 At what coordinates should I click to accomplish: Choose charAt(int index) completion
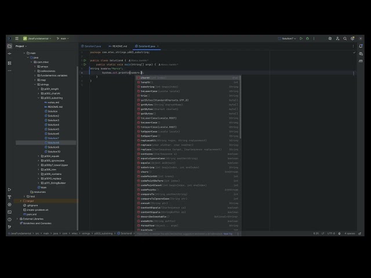pyautogui.click(x=188, y=78)
